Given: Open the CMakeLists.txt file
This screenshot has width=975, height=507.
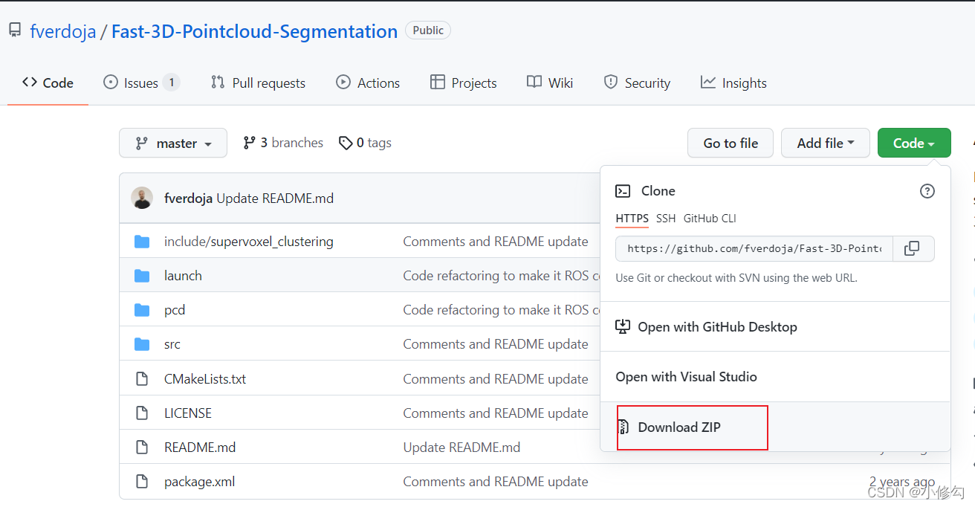Looking at the screenshot, I should [x=205, y=379].
